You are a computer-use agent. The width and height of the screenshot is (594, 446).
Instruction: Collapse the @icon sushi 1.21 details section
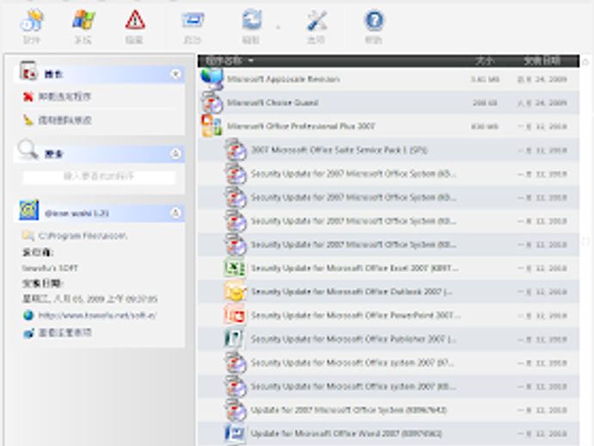point(176,213)
